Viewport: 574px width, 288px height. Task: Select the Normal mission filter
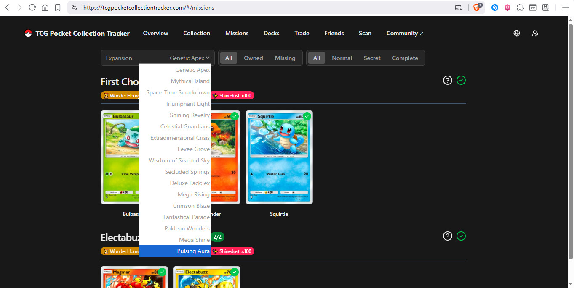click(342, 58)
